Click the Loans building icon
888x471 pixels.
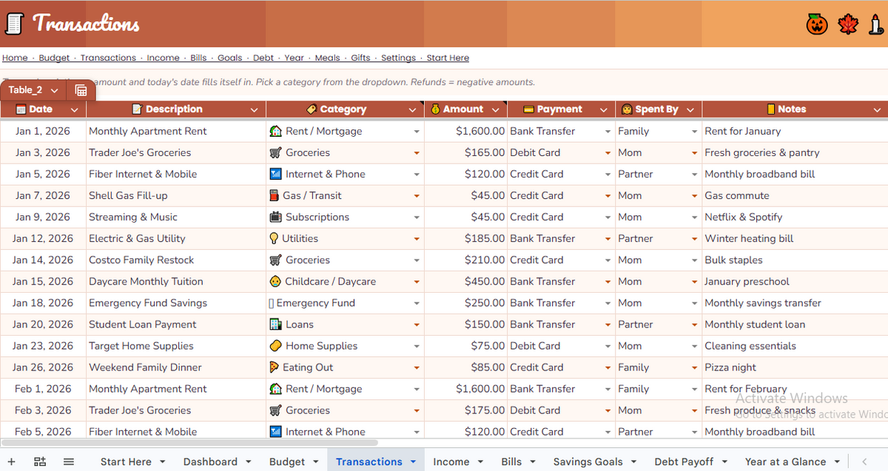[x=275, y=324]
